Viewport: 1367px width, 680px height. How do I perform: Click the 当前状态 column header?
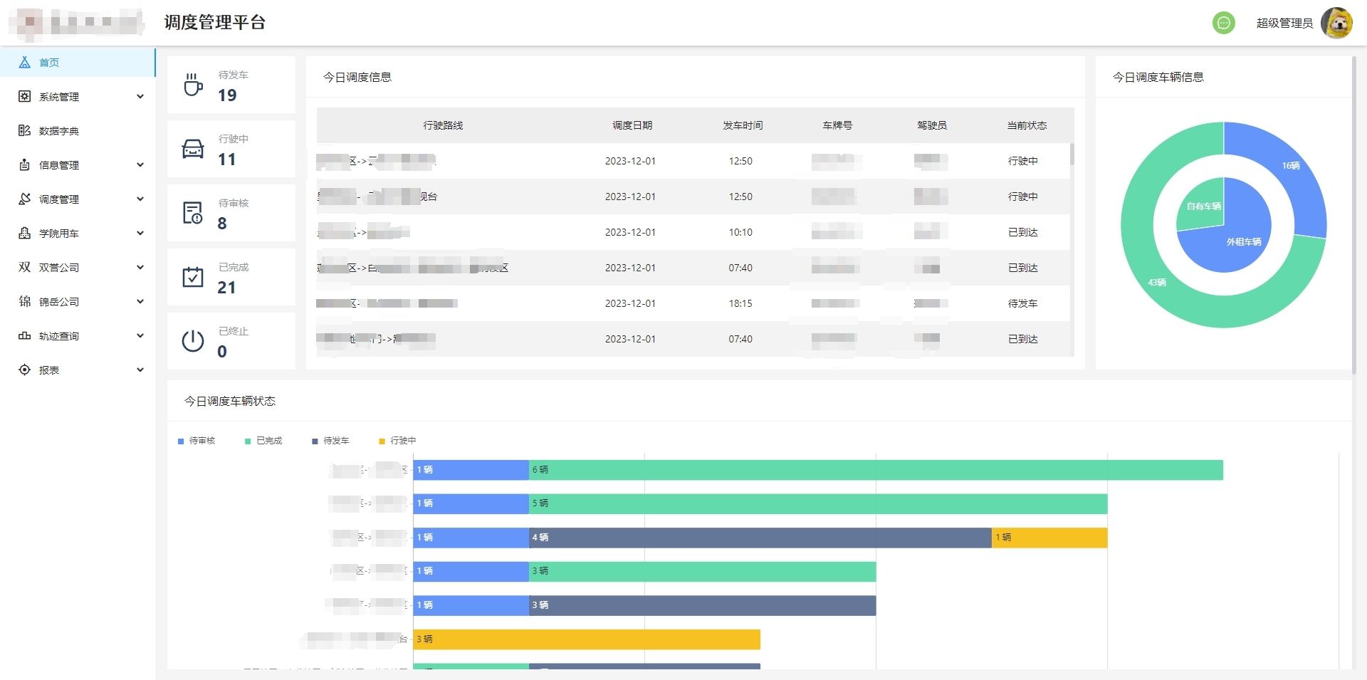pos(1027,125)
